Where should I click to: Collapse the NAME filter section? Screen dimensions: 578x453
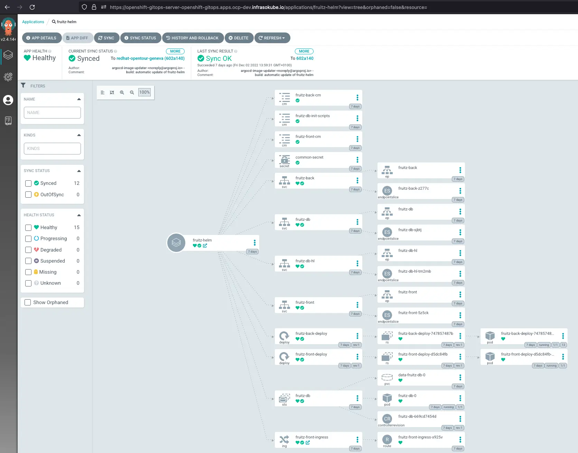pos(79,99)
